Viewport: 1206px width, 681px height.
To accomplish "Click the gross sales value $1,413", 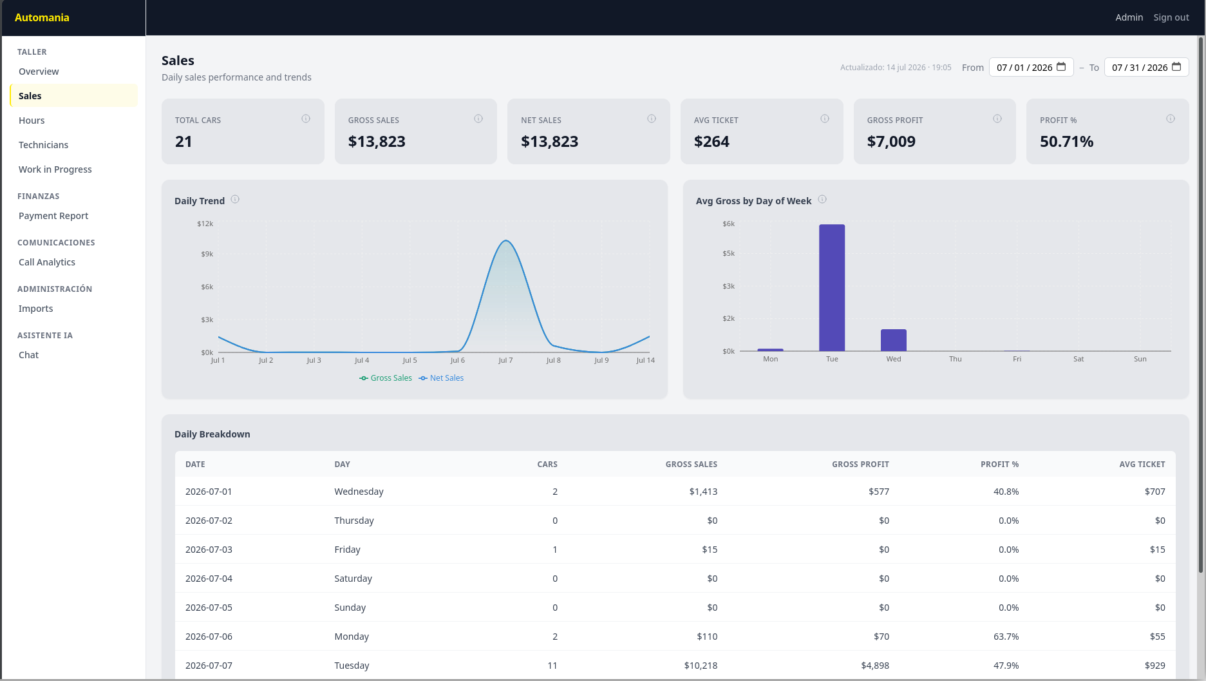I will tap(703, 492).
